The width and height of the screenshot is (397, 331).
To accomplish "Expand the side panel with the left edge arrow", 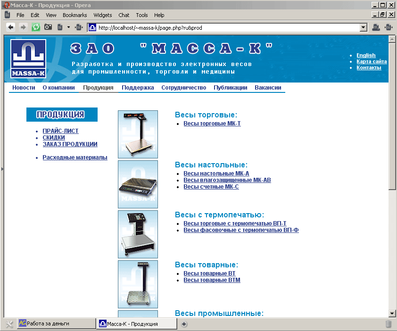I will [x=2, y=169].
